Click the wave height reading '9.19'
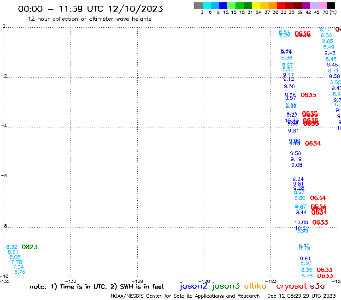This screenshot has width=341, height=300. pos(296,159)
